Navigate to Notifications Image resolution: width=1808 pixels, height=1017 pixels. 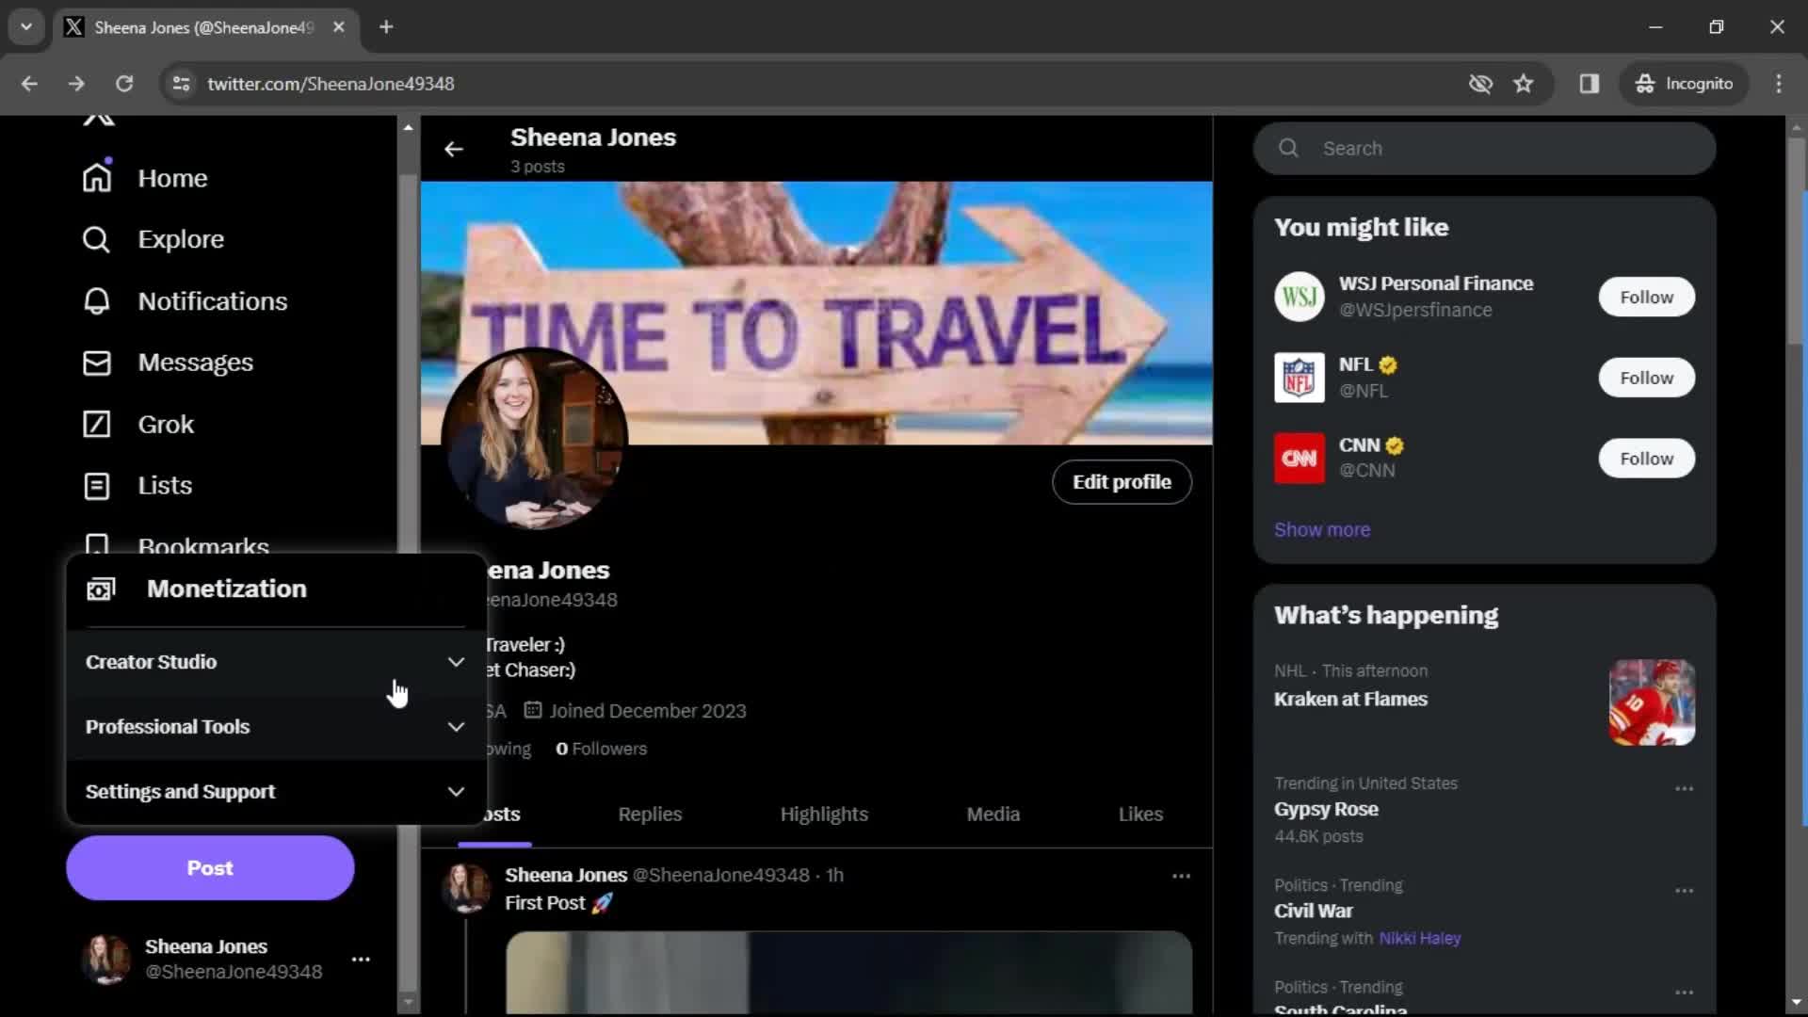(x=212, y=300)
